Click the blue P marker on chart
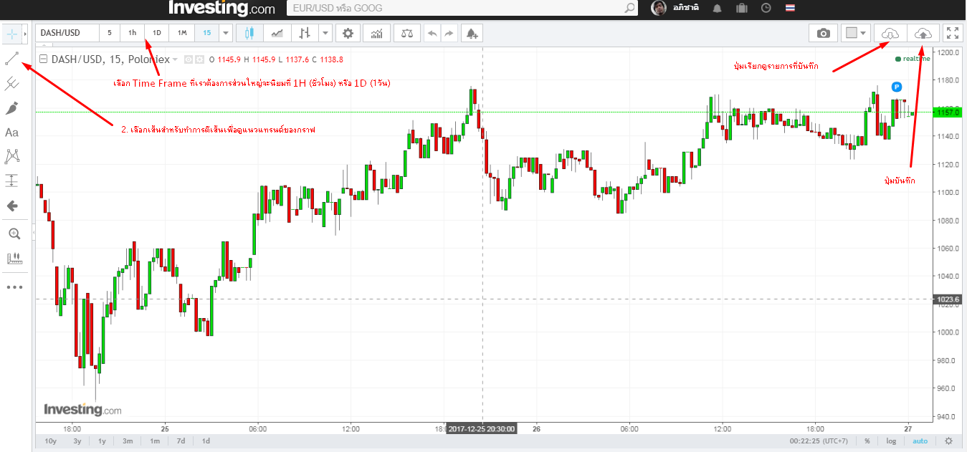Image resolution: width=967 pixels, height=452 pixels. point(897,87)
